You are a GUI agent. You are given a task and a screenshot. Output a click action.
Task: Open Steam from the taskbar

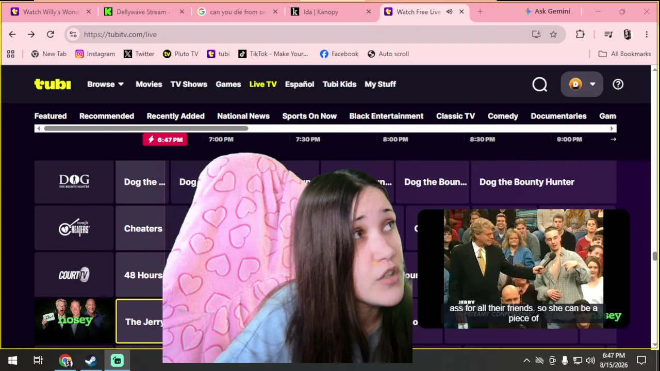click(91, 361)
